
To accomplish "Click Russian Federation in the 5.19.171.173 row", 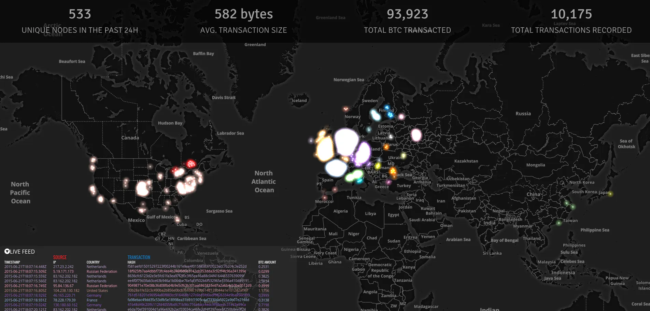I will [102, 271].
